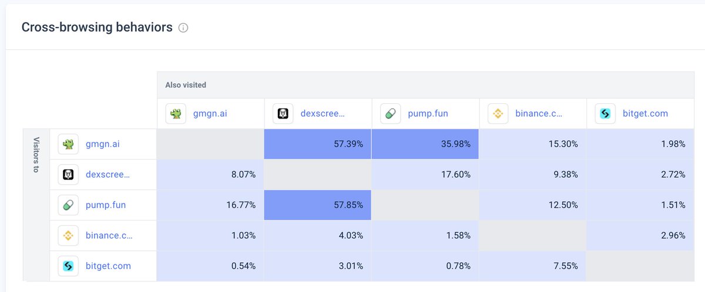Open the bitget.com column header link

point(645,114)
